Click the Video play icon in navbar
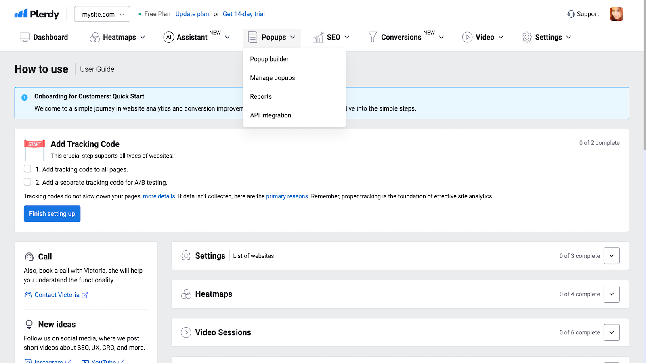The height and width of the screenshot is (363, 646). 467,37
